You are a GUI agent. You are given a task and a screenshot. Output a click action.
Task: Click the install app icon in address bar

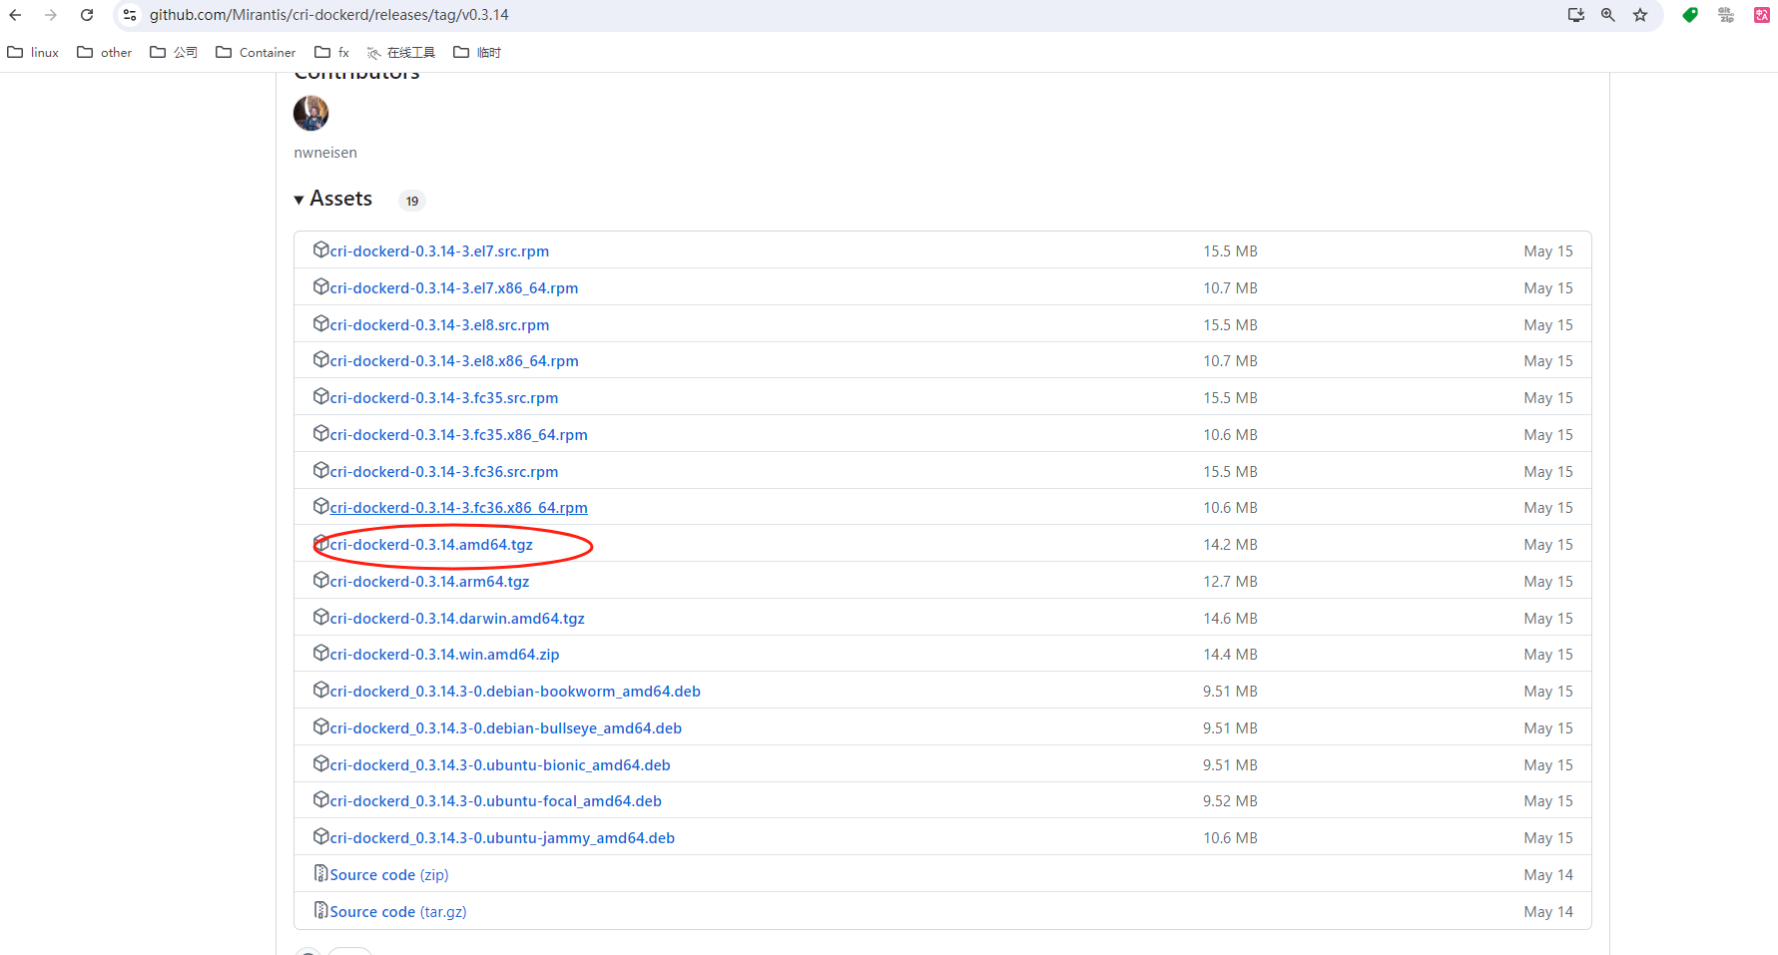click(1576, 15)
